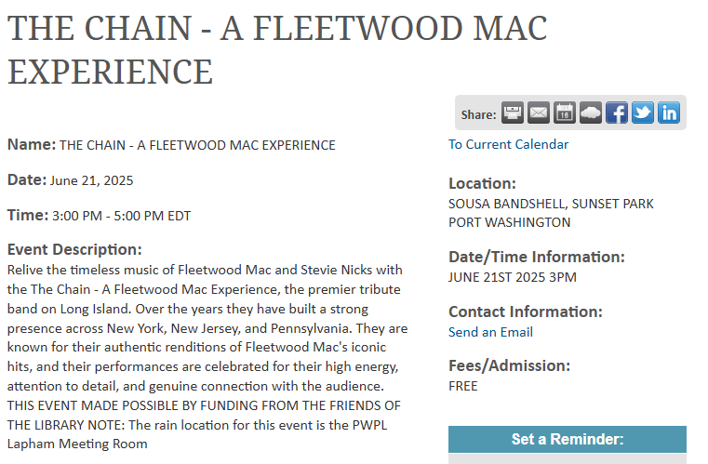Follow the Send an Email contact link
The height and width of the screenshot is (464, 708).
(490, 332)
